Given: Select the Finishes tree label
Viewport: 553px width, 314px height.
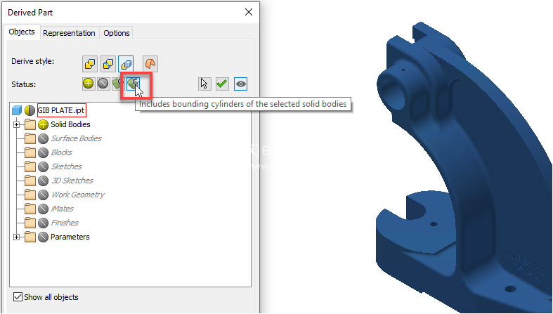Looking at the screenshot, I should click(65, 223).
